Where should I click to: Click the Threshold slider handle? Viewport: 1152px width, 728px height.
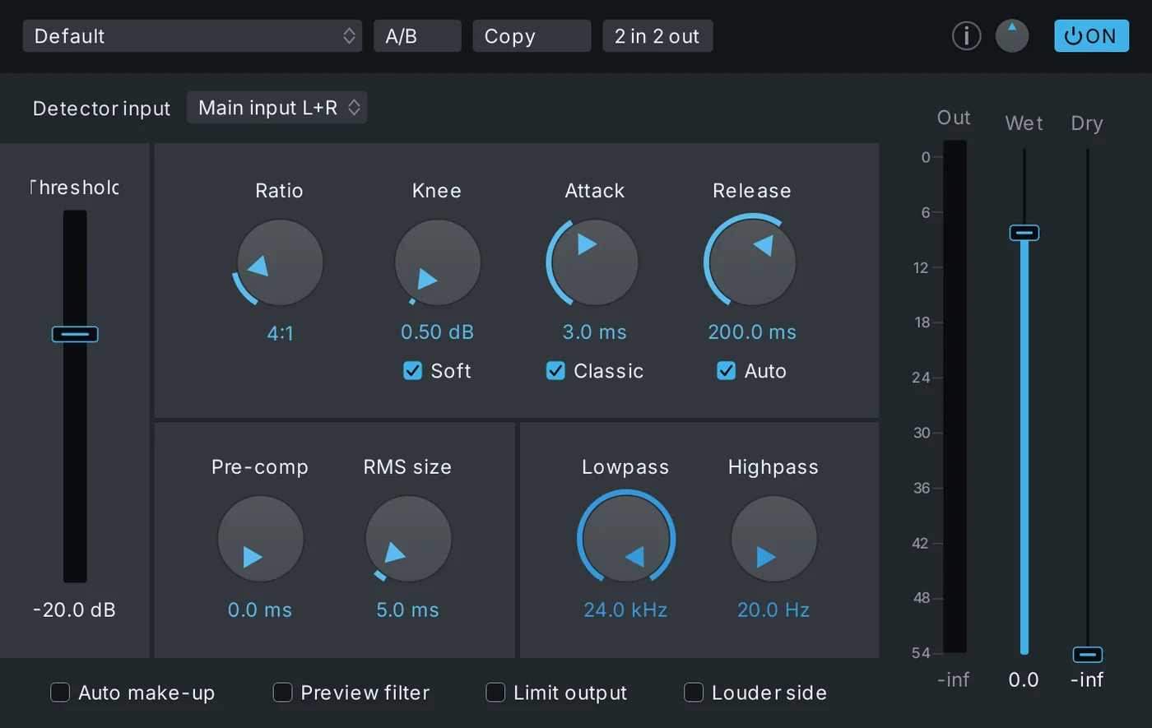[x=75, y=334]
